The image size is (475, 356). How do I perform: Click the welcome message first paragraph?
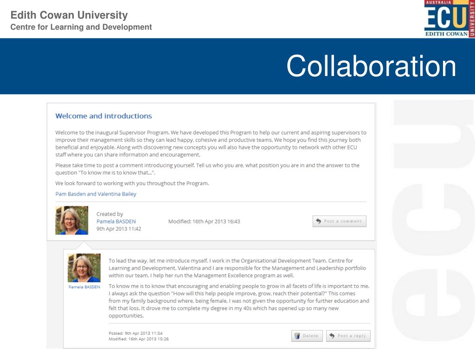point(211,144)
